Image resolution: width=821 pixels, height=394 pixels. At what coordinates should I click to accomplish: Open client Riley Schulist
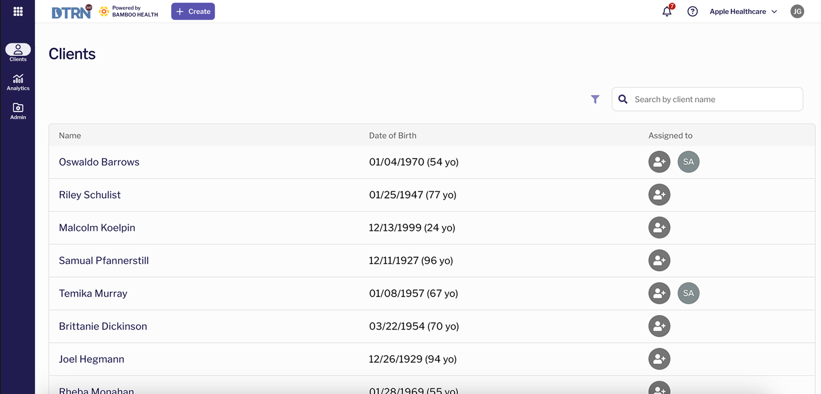[x=90, y=195]
